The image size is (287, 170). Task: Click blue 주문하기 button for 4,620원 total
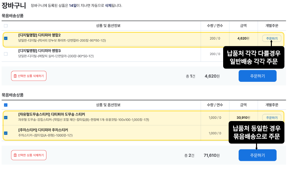click(x=257, y=76)
